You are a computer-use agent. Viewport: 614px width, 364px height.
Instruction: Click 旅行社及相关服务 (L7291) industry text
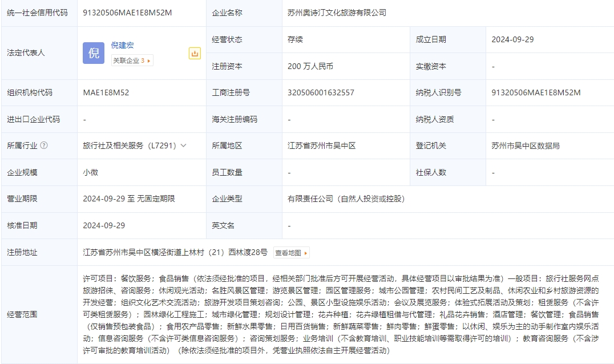tap(130, 145)
